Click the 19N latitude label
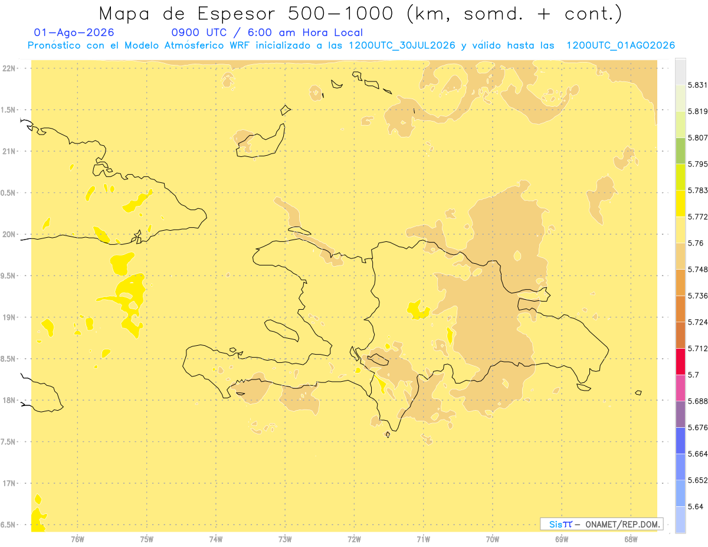 click(9, 317)
